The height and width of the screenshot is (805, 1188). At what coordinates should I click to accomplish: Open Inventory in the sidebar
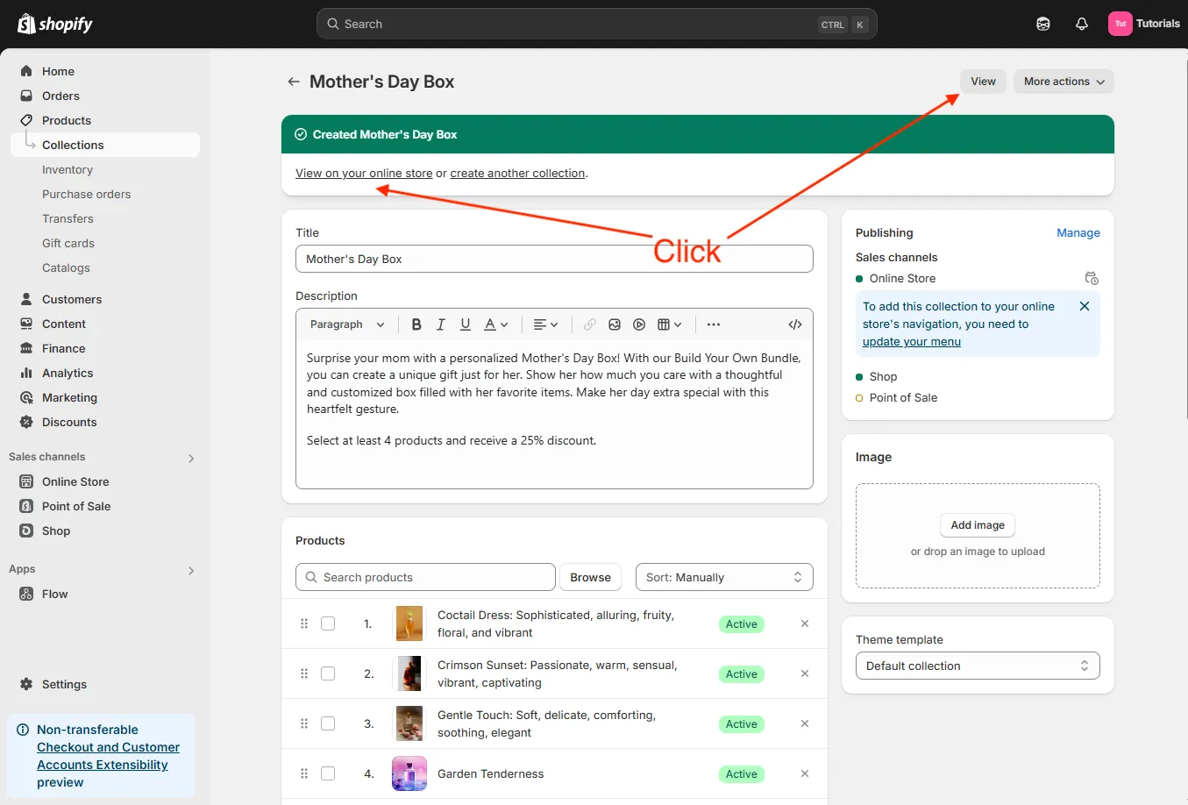click(68, 169)
